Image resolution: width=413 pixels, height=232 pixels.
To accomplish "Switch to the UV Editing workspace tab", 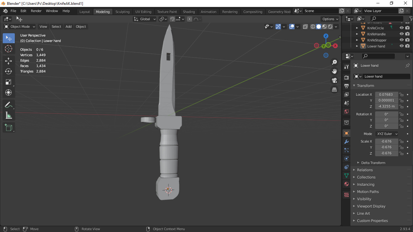I will pyautogui.click(x=143, y=12).
